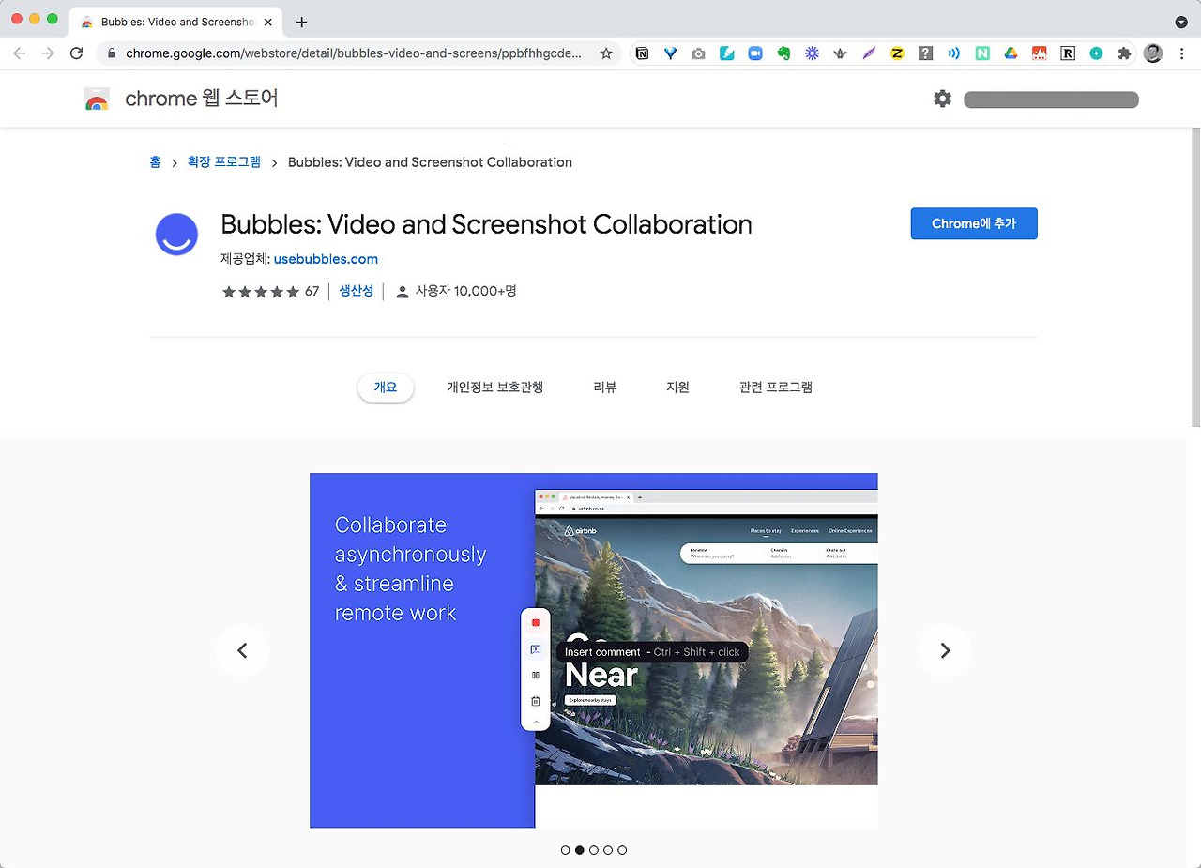This screenshot has width=1201, height=868.
Task: Open the blue sound waves extension
Action: coord(954,53)
